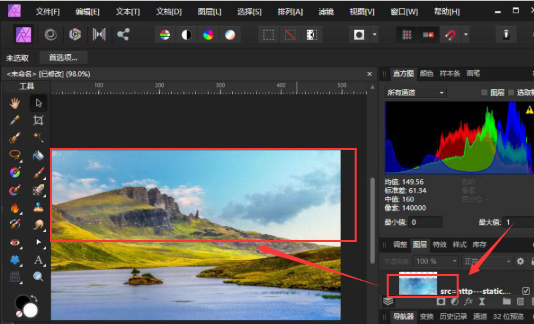This screenshot has height=324, width=534.
Task: Click the Invert Selection icon
Action: click(312, 35)
